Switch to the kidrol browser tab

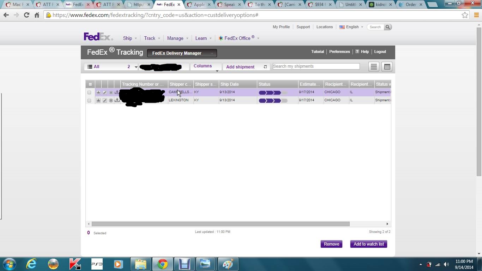381,5
